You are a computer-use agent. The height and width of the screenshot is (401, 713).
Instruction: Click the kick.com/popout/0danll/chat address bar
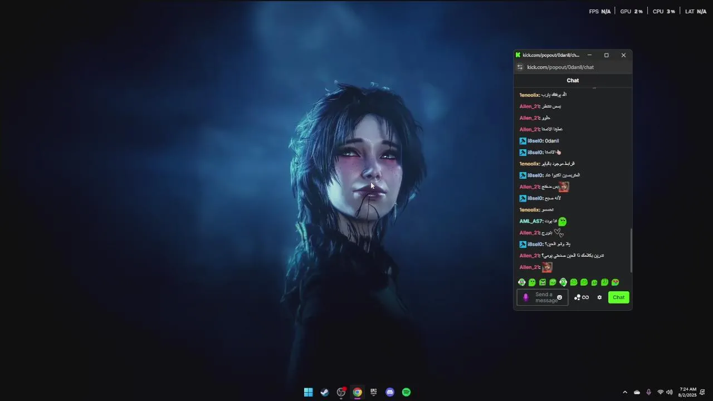pos(560,67)
